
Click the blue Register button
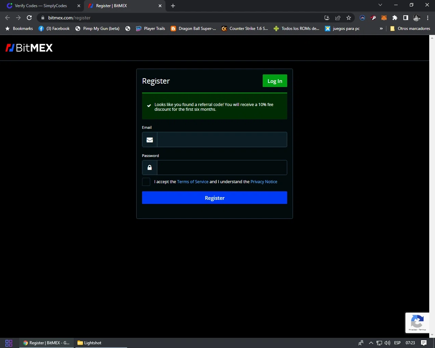[x=214, y=198]
